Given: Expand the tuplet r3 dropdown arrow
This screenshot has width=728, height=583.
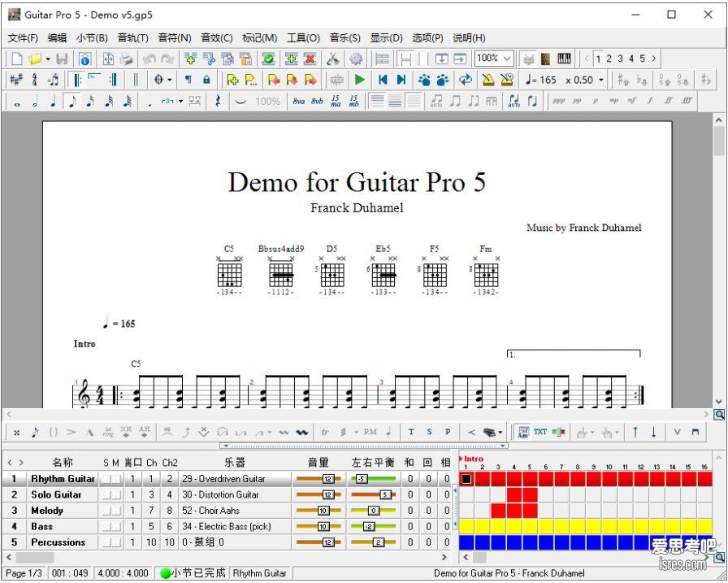Looking at the screenshot, I should coord(180,102).
